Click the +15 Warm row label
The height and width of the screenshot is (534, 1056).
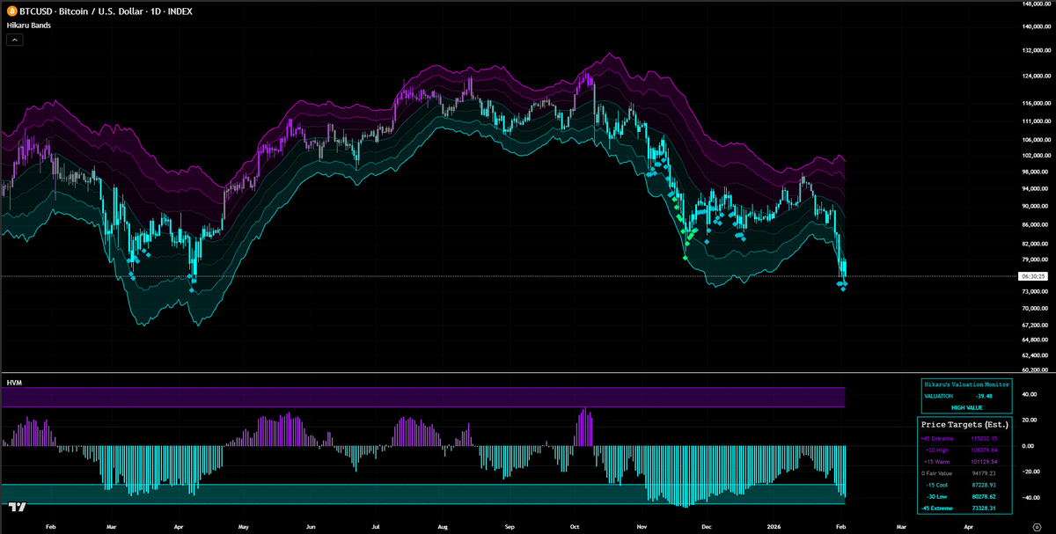[x=938, y=461]
